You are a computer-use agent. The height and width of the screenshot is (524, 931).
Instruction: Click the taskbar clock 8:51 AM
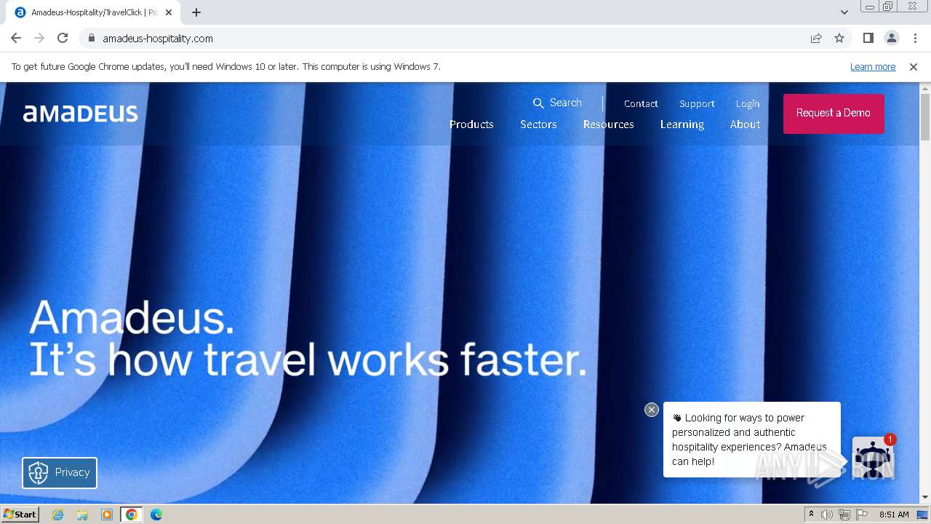(x=894, y=515)
